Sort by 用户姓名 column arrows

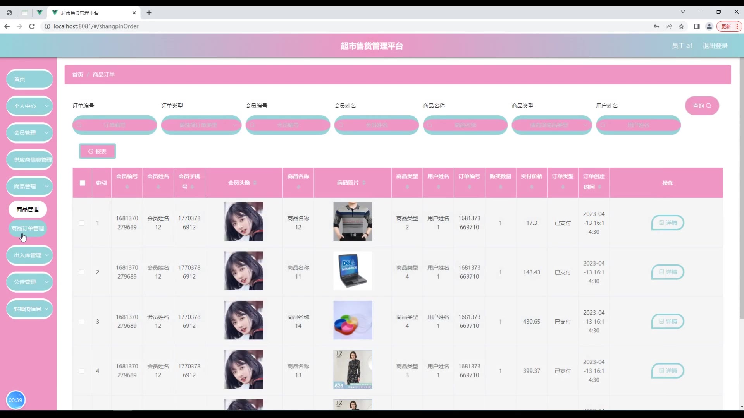pos(438,187)
